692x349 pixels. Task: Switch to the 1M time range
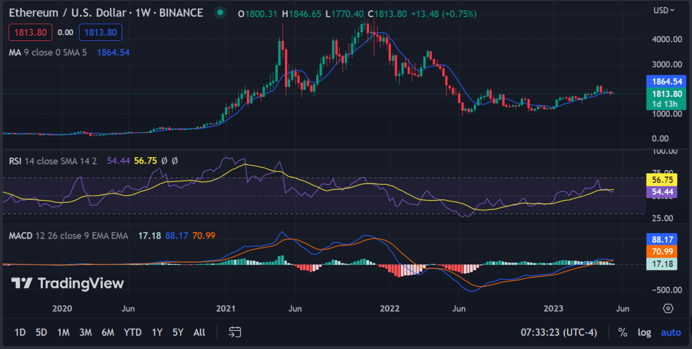(63, 332)
